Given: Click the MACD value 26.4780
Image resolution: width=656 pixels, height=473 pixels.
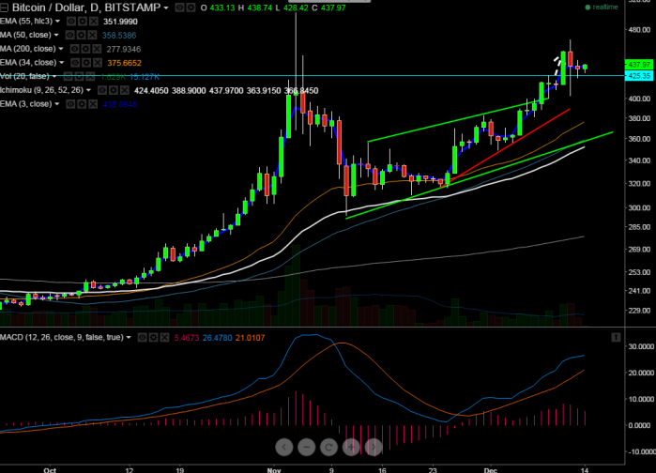Looking at the screenshot, I should [x=217, y=338].
